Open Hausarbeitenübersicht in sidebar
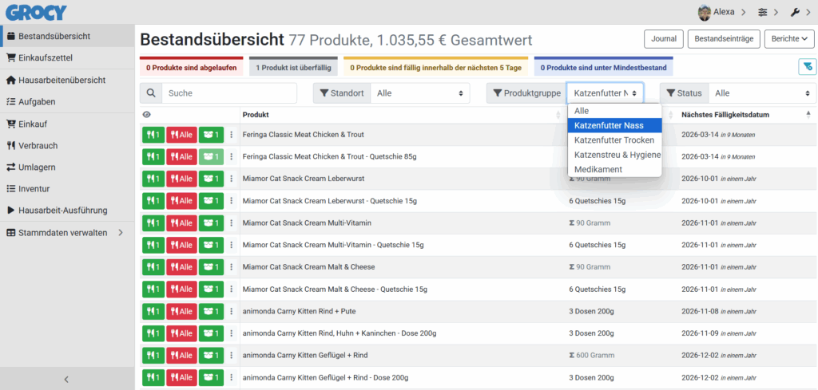The image size is (818, 390). [67, 81]
